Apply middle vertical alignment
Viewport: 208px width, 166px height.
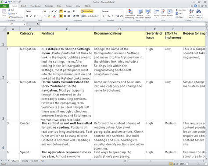coord(65,11)
